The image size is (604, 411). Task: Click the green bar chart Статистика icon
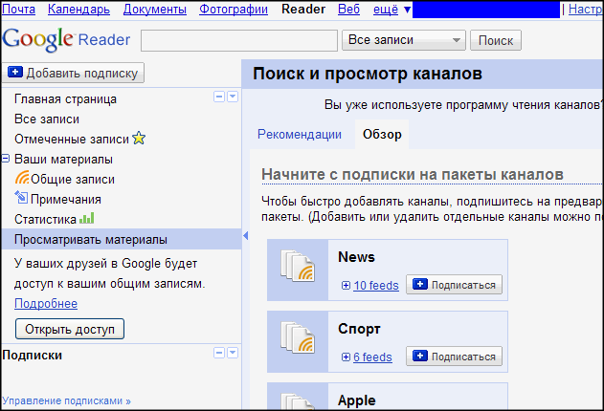(87, 218)
